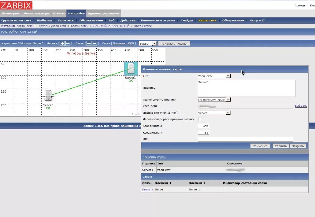Open the Связь 1 link

click(148, 189)
